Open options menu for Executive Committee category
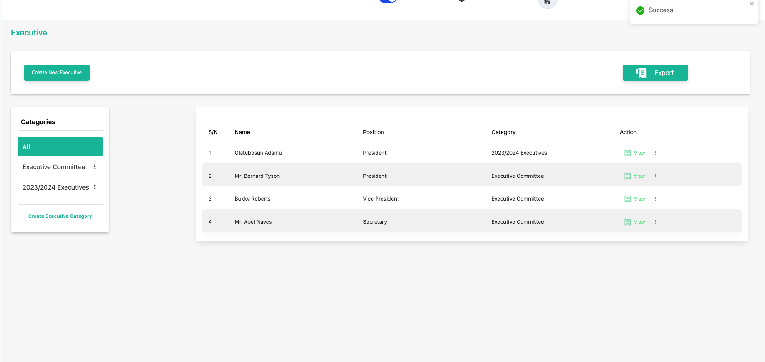765x362 pixels. 95,167
